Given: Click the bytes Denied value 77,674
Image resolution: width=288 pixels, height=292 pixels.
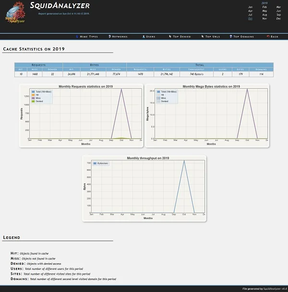Looking at the screenshot, I should click(x=116, y=74).
